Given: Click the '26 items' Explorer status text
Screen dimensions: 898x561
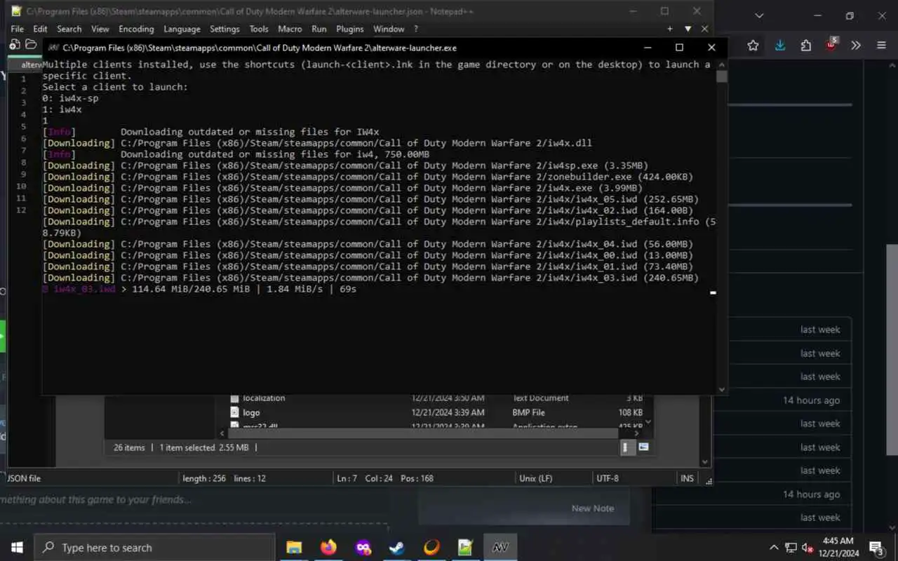Looking at the screenshot, I should click(x=129, y=447).
